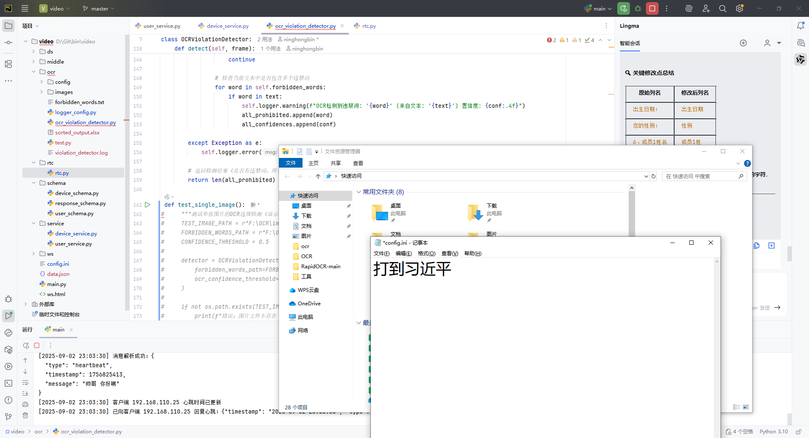Click the Stop button in the top toolbar
This screenshot has height=438, width=809.
tap(652, 8)
